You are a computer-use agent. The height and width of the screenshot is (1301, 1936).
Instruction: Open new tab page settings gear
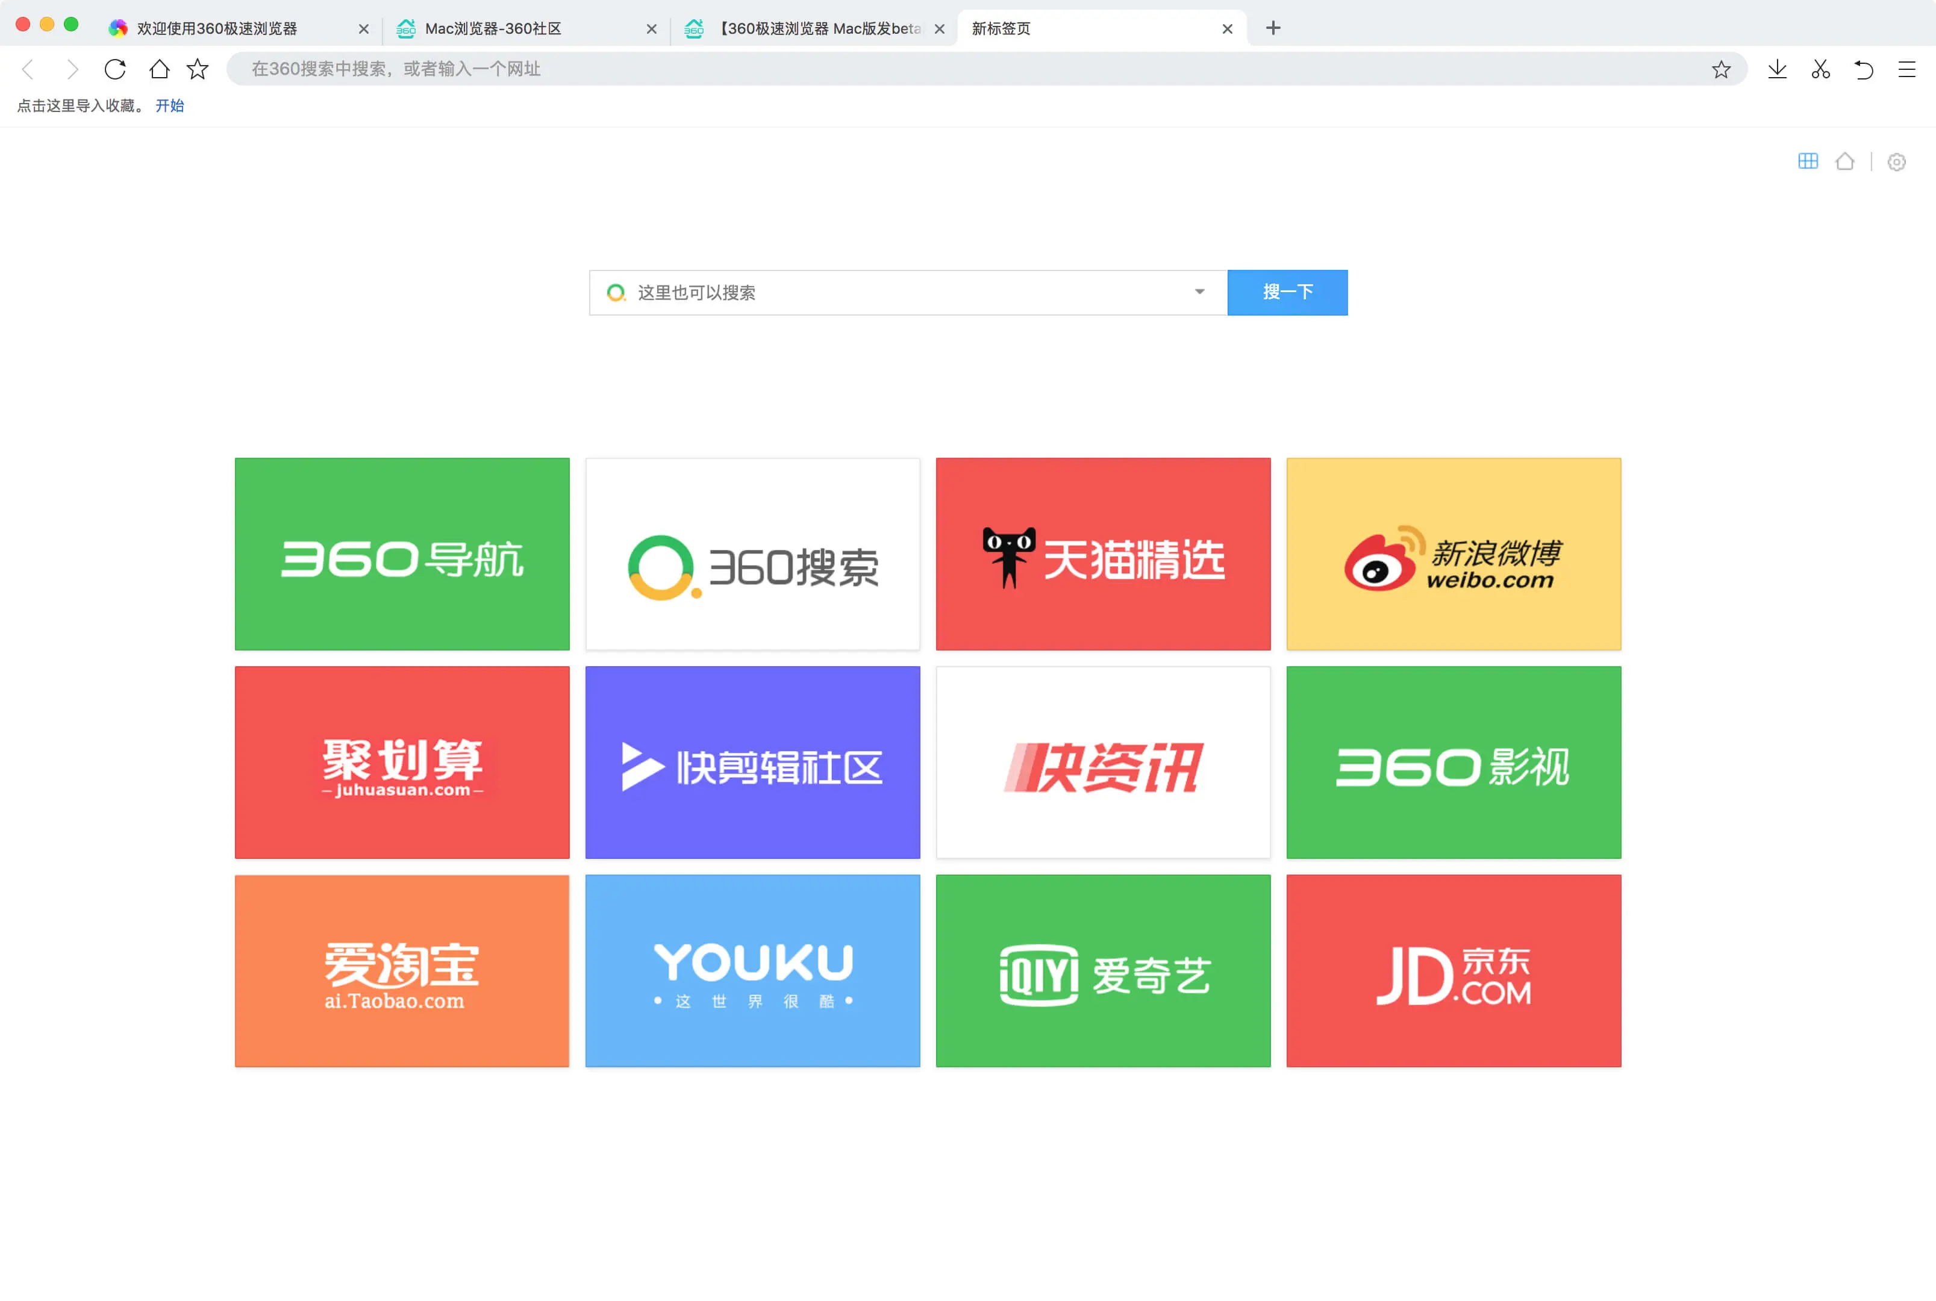[1897, 162]
